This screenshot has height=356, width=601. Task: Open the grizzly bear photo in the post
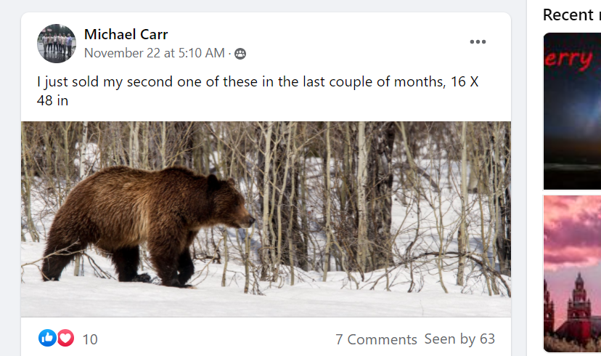pyautogui.click(x=266, y=219)
